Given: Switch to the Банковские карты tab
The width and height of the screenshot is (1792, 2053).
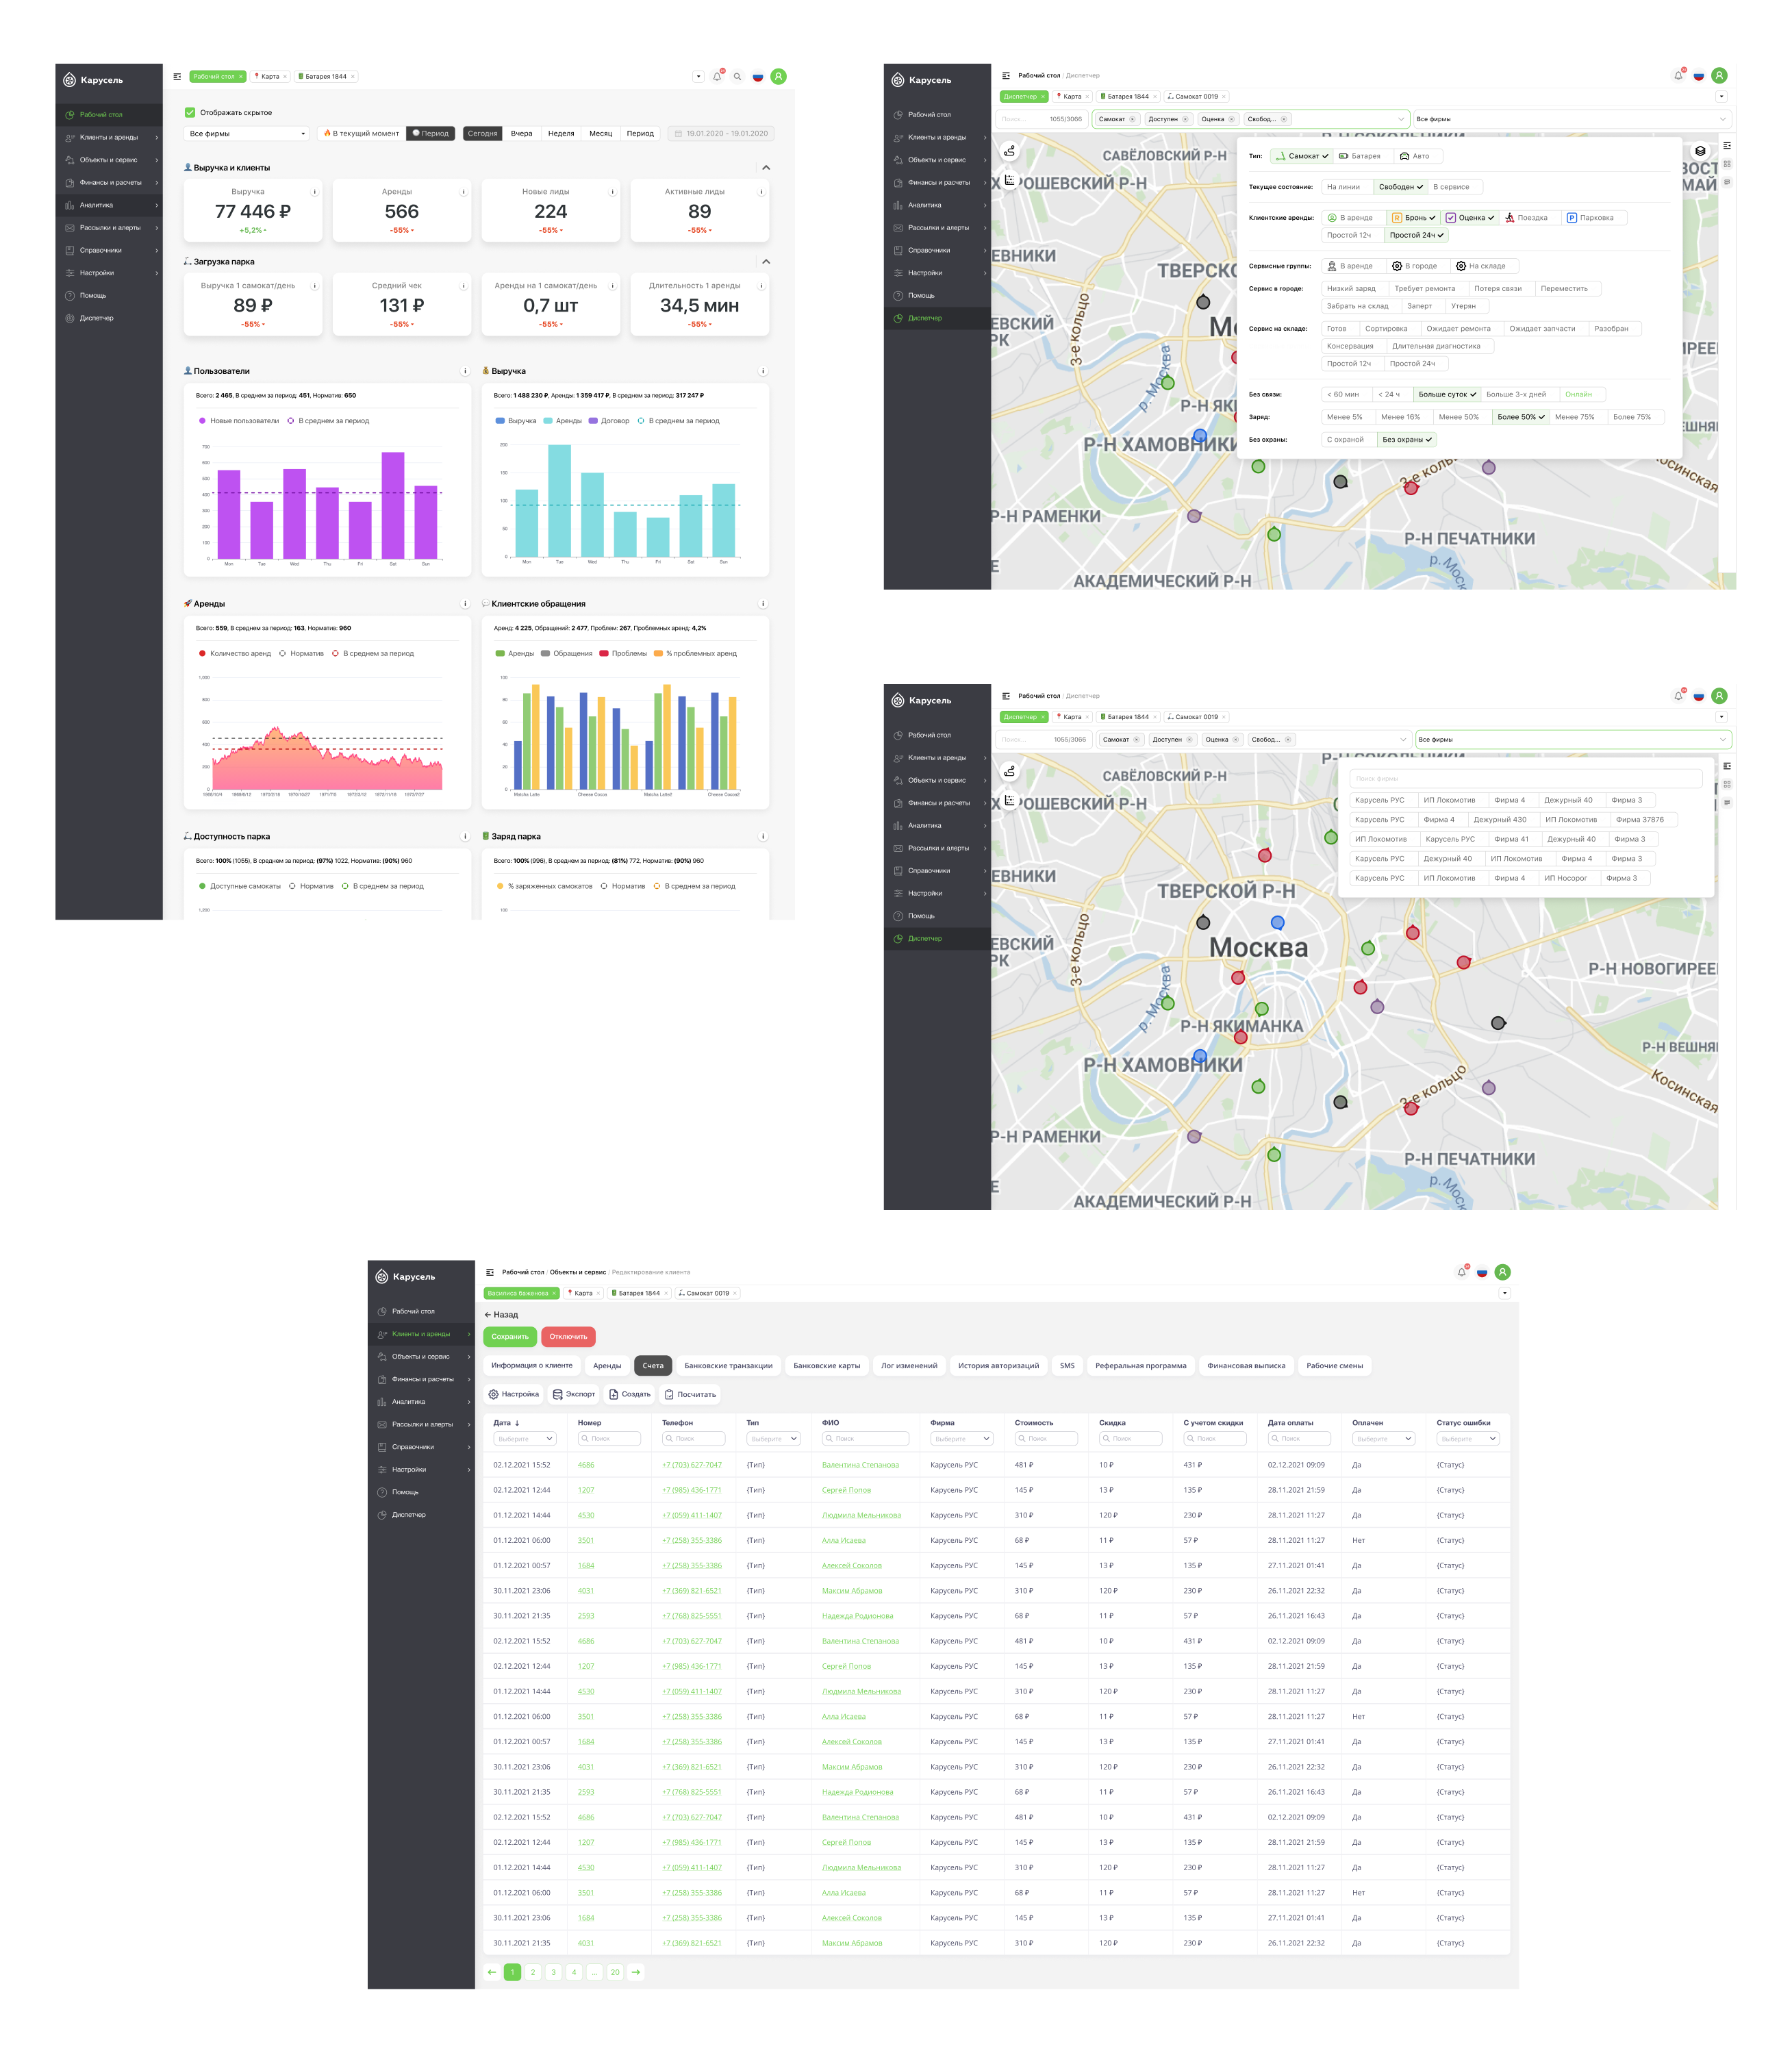Looking at the screenshot, I should [x=826, y=1366].
